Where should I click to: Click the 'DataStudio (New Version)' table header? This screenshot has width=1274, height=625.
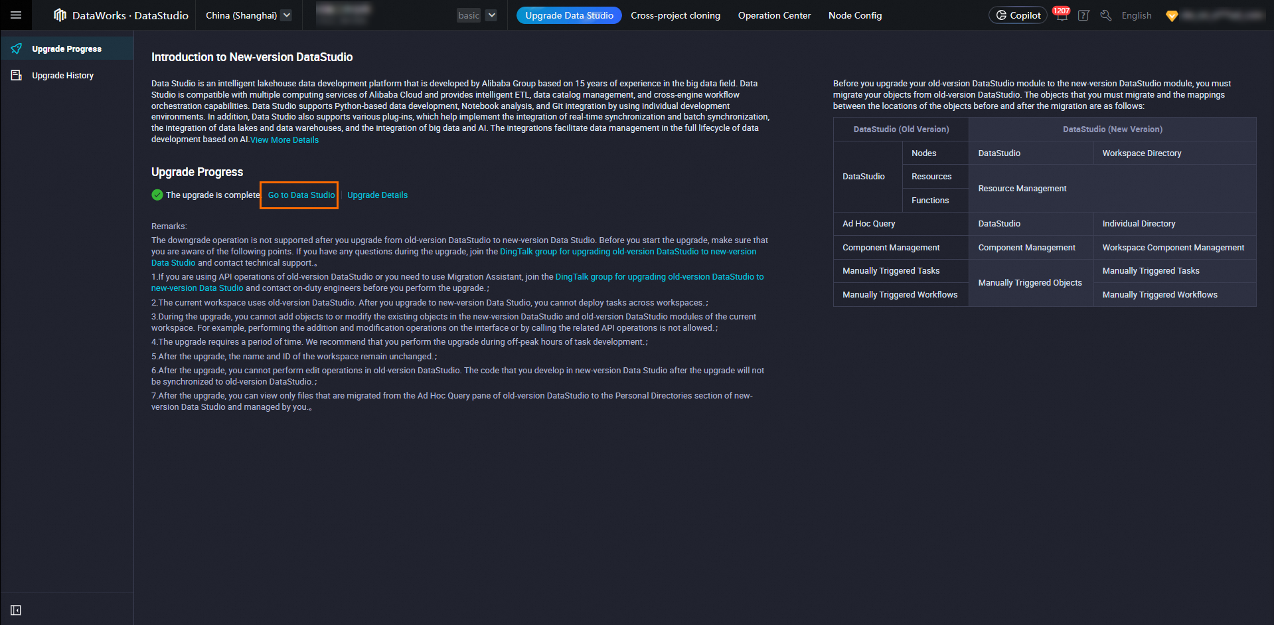(1112, 129)
